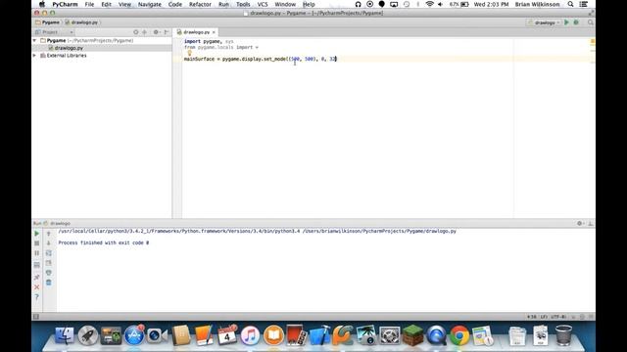Rerun drawlogo from the Run panel
Image resolution: width=627 pixels, height=352 pixels.
pos(37,234)
